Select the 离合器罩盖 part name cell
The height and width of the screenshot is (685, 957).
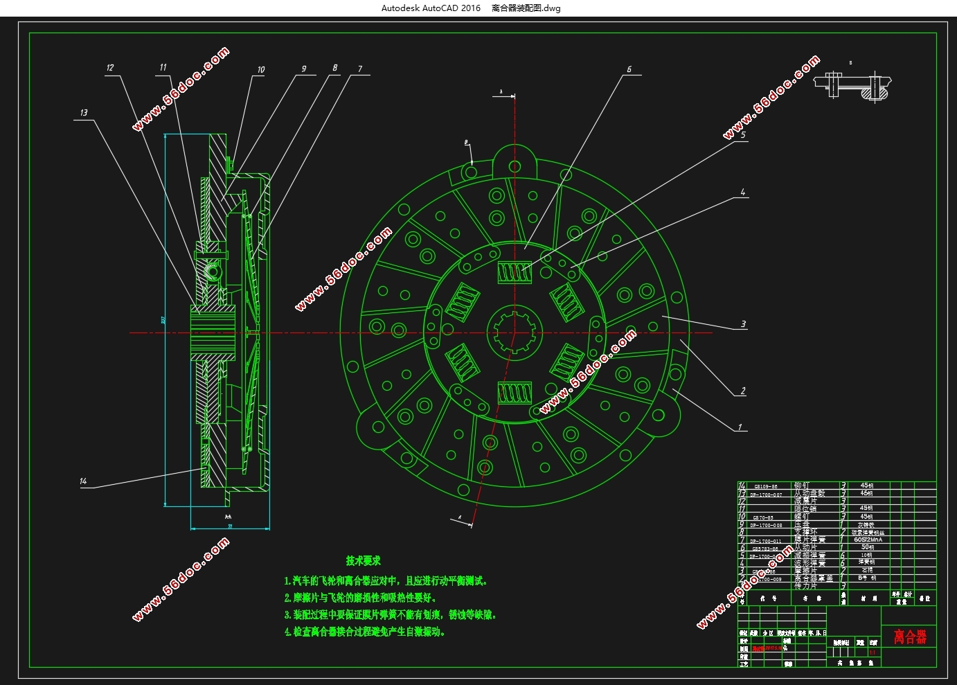[814, 578]
